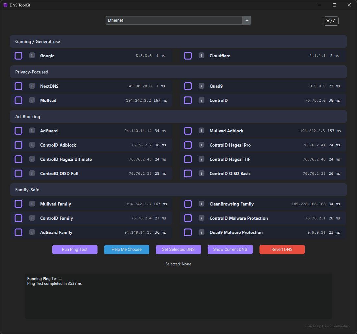The width and height of the screenshot is (357, 334).
Task: Click 'Ping Test completed in 3537ms' line
Action: tap(54, 284)
